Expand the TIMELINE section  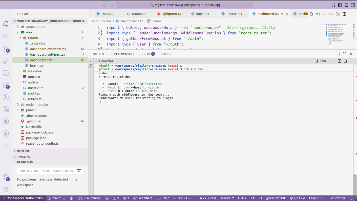click(x=50, y=157)
